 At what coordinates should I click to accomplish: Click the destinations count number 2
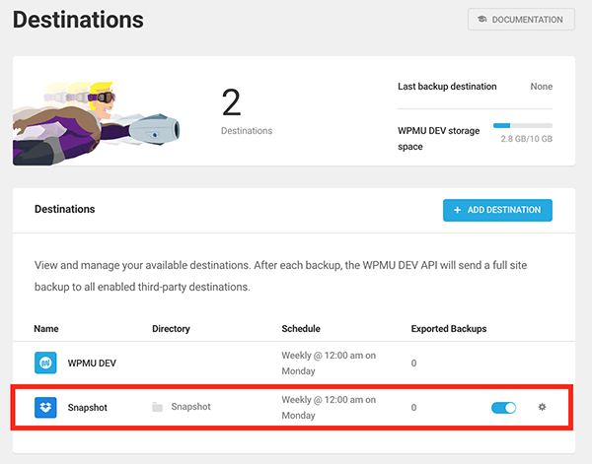pyautogui.click(x=231, y=102)
